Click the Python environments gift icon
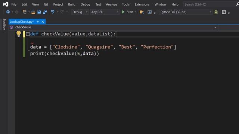The image size is (239, 134). [216, 12]
